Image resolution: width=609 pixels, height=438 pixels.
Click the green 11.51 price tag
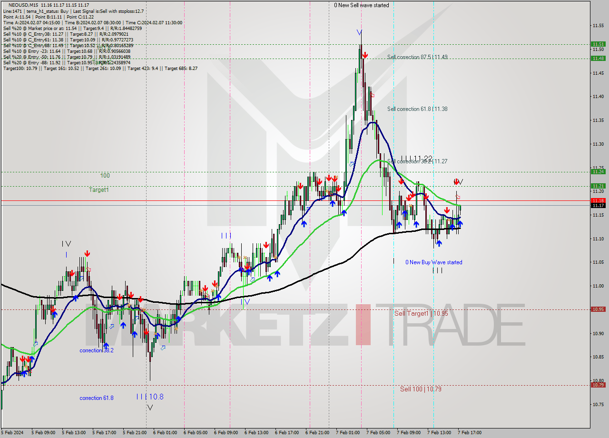point(598,44)
